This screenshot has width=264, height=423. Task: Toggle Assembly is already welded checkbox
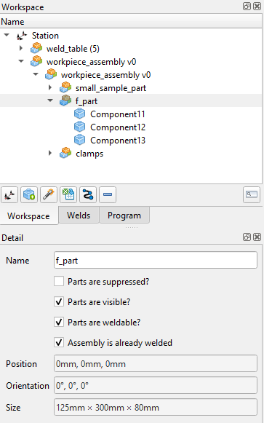coord(59,342)
